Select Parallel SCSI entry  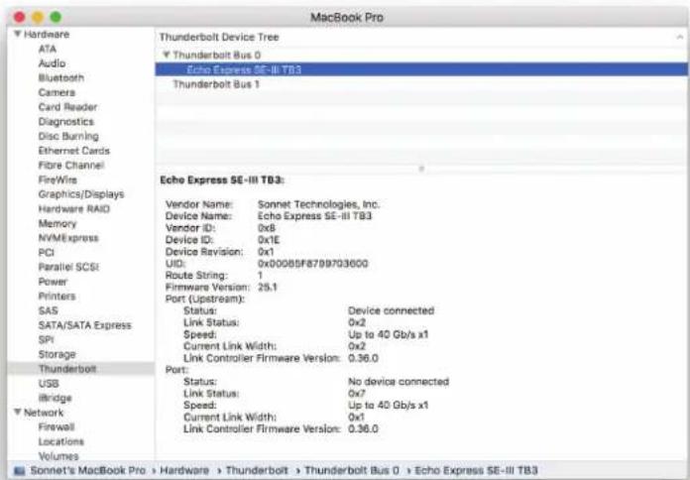coord(68,267)
